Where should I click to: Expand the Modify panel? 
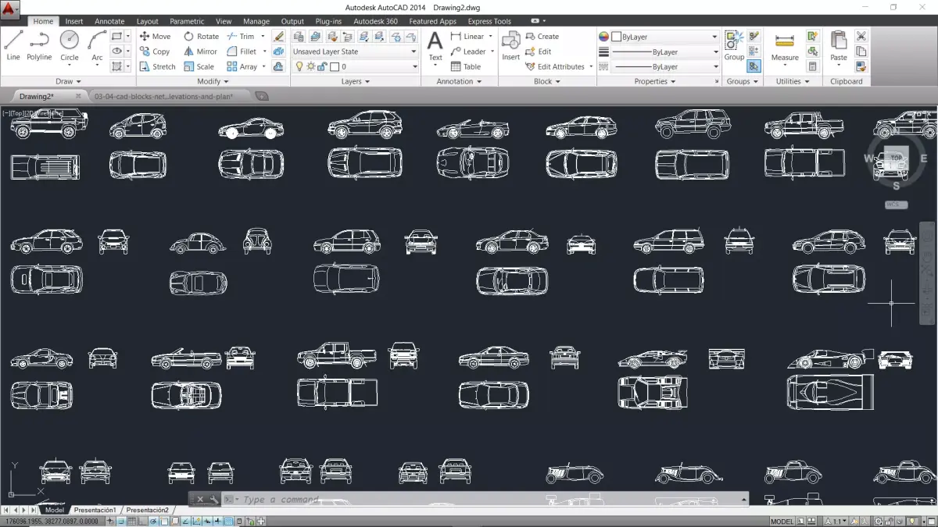(x=213, y=81)
